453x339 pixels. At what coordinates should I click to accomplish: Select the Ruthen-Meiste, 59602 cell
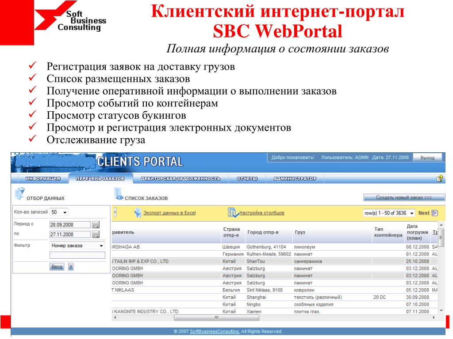(x=269, y=254)
